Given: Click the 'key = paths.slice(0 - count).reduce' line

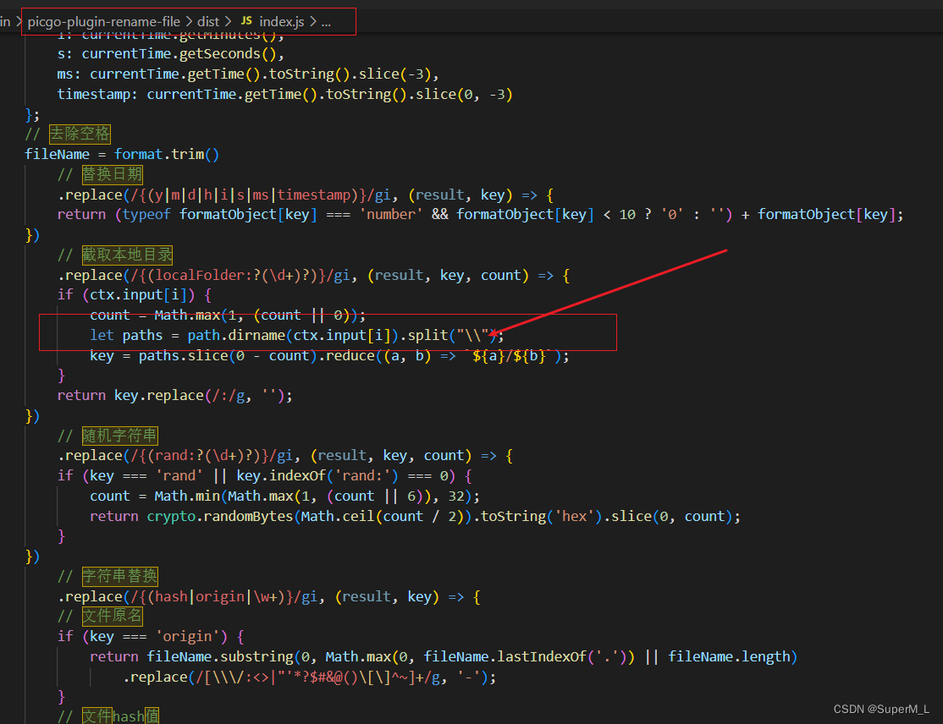Looking at the screenshot, I should click(x=329, y=356).
